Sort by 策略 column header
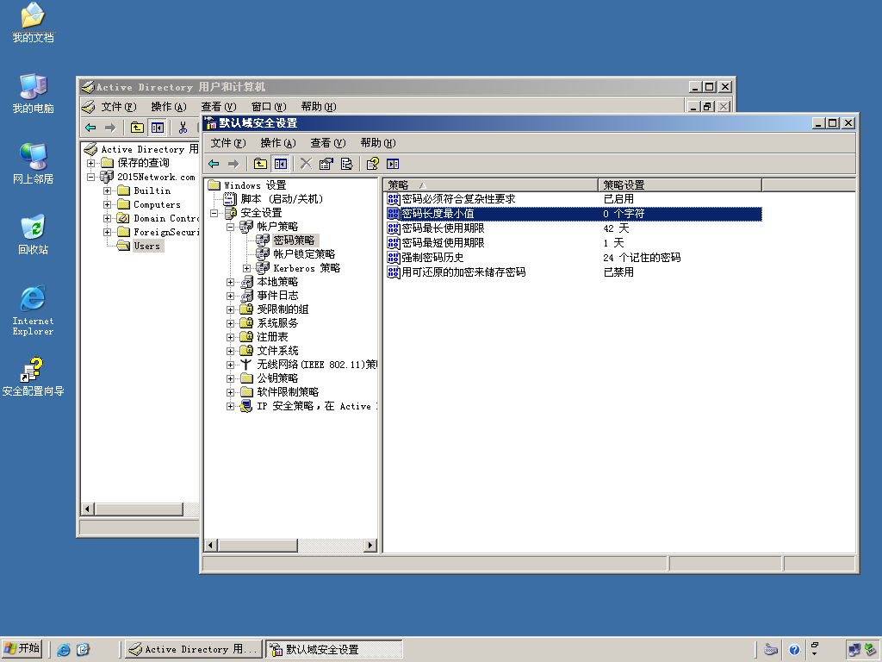The height and width of the screenshot is (662, 882). pyautogui.click(x=490, y=184)
